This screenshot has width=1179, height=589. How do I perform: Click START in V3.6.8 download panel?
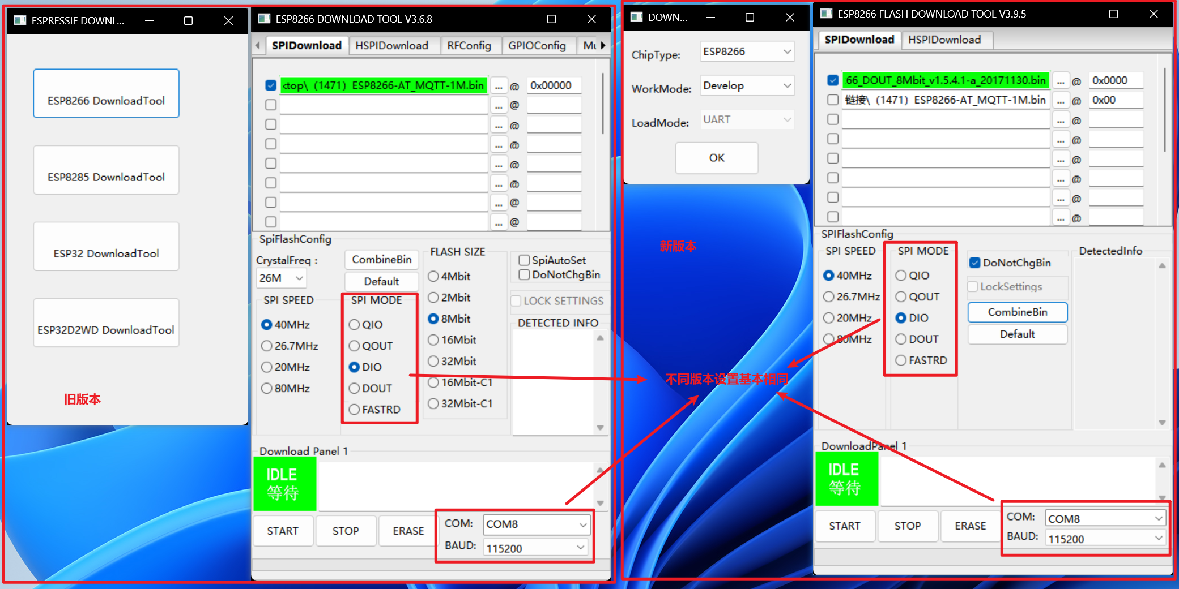tap(283, 531)
